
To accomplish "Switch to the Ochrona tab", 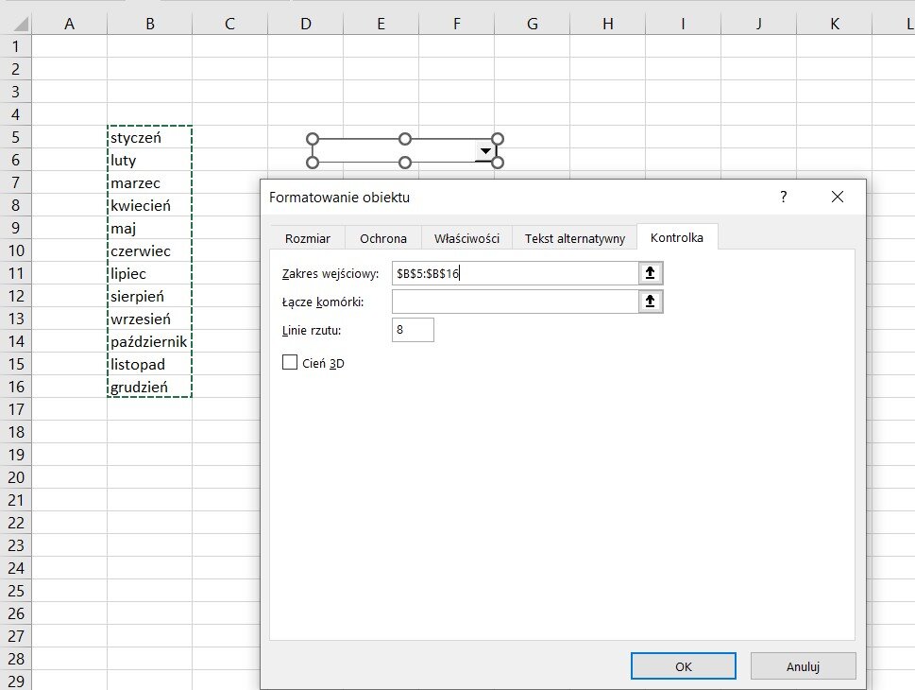I will (x=383, y=238).
